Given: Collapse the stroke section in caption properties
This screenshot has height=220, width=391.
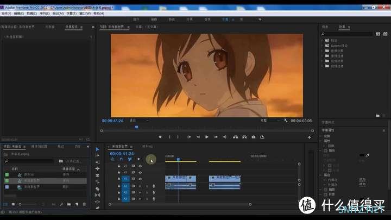Looking at the screenshot, I should (x=321, y=175).
